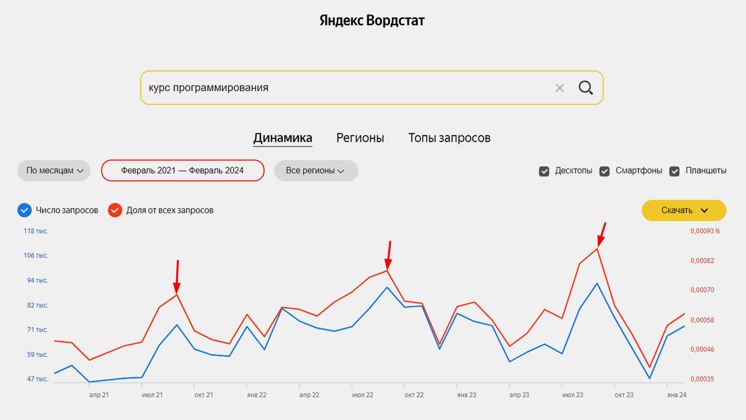Click the 'июл 23' axis label
Screen dimensions: 746x420
(573, 395)
